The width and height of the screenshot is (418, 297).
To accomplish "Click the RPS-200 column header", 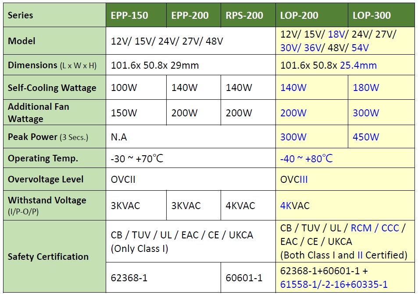I will (x=244, y=16).
